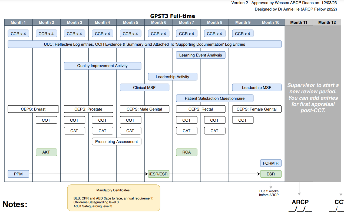Click the iESR/ESR milestone box
Image resolution: width=344 pixels, height=213 pixels.
pyautogui.click(x=158, y=174)
